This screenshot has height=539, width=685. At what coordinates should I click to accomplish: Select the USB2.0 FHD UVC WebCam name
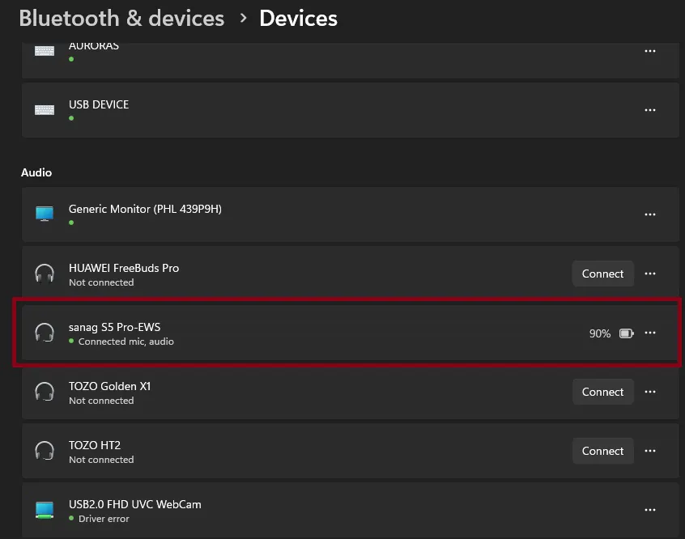pyautogui.click(x=135, y=504)
